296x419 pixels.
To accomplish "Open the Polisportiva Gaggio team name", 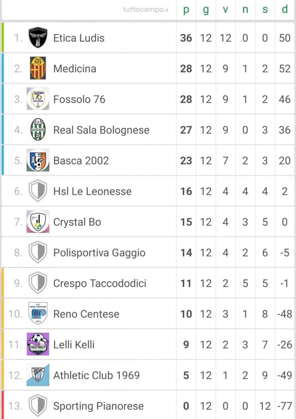I will 99,253.
